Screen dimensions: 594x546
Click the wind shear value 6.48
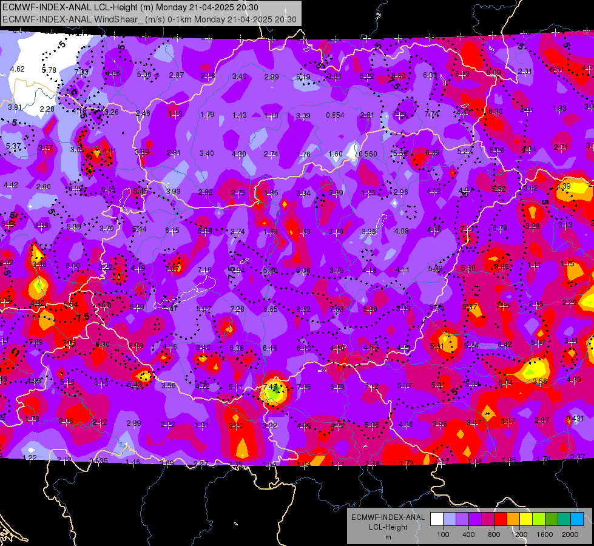tap(270, 348)
